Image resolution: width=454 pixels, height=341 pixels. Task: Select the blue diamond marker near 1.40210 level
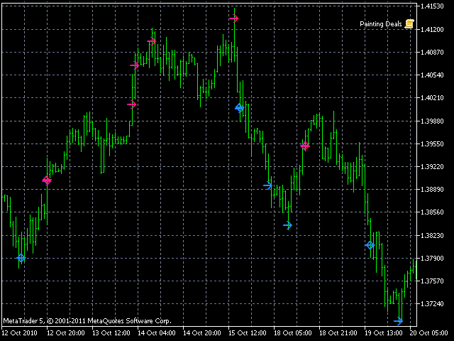240,108
